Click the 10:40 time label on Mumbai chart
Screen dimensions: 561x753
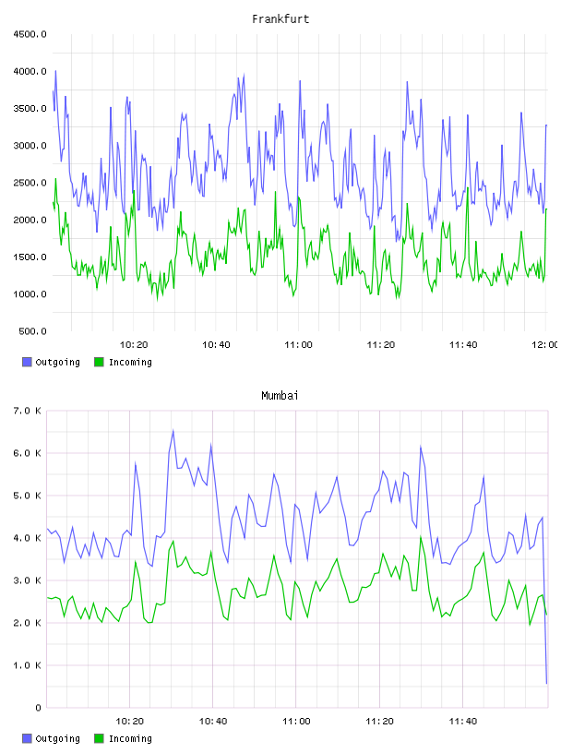(213, 722)
